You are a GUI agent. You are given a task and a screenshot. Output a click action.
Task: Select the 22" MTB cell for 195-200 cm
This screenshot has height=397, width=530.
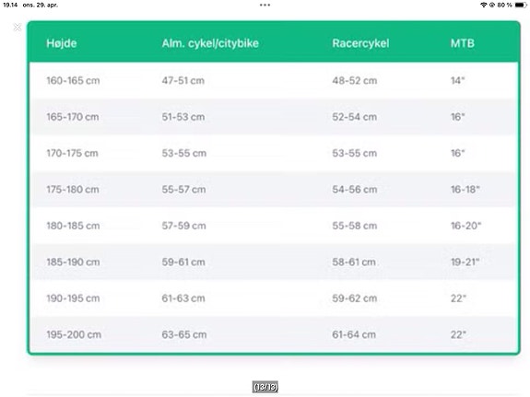tap(458, 335)
